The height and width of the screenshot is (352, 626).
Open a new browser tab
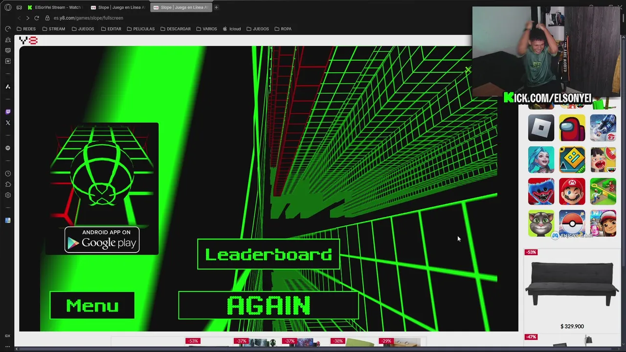click(x=216, y=7)
